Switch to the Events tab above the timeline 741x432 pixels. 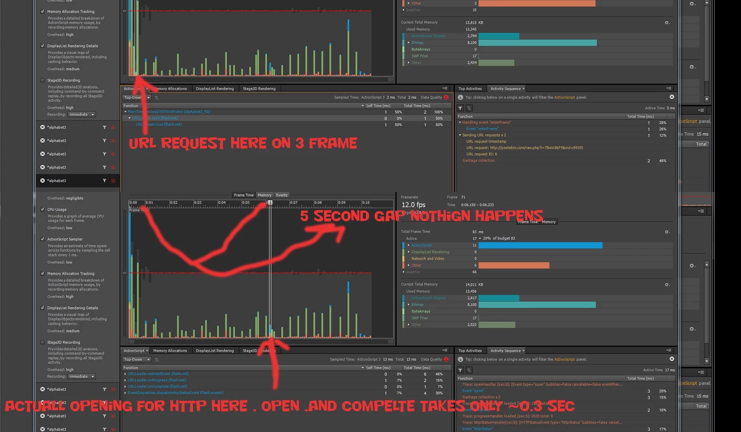282,195
